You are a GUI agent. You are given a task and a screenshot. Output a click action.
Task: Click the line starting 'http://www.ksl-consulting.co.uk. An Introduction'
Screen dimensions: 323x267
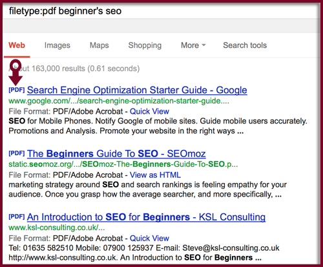(x=135, y=257)
